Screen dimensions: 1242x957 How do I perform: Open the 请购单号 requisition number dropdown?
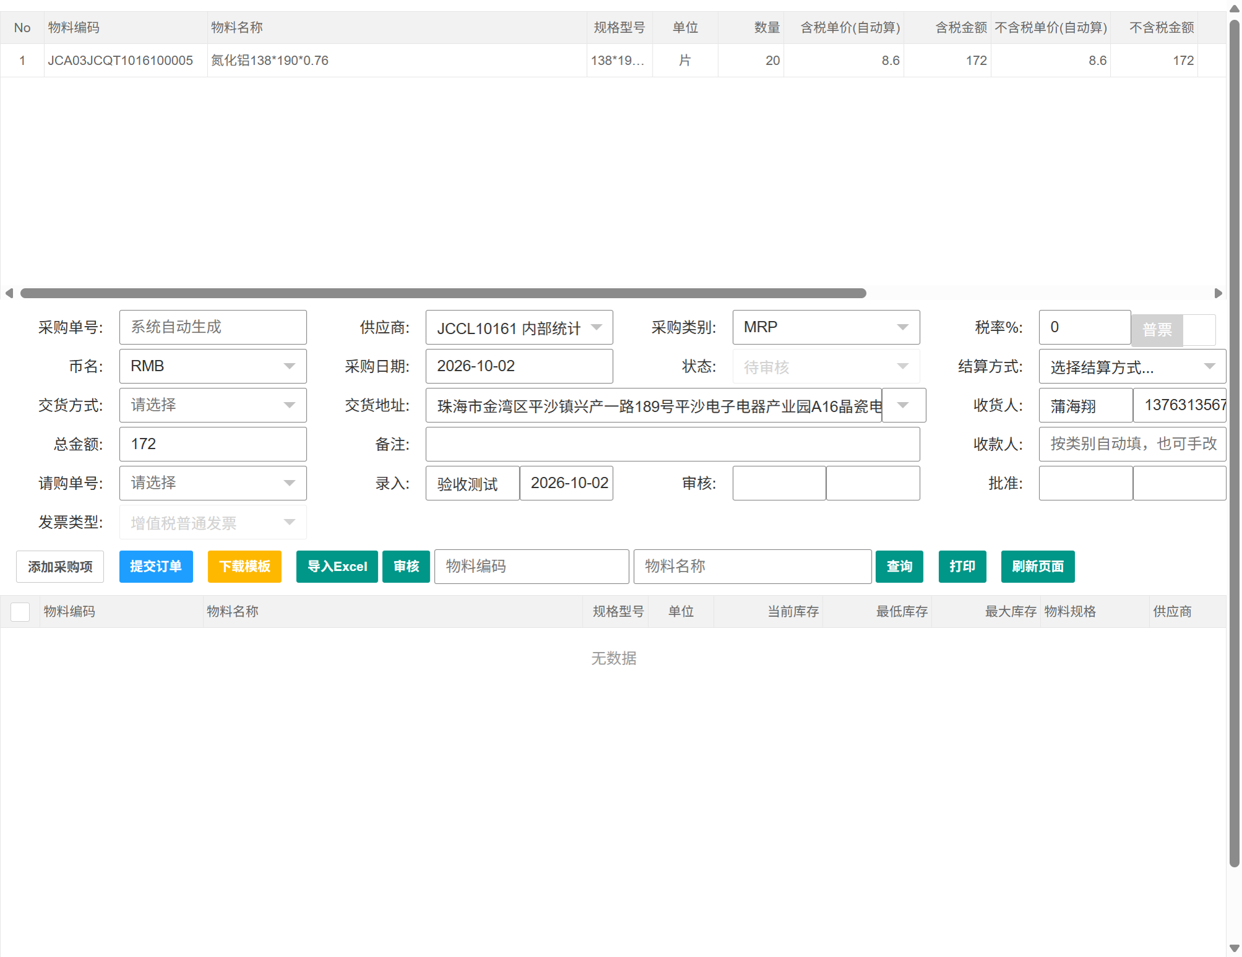click(x=213, y=483)
